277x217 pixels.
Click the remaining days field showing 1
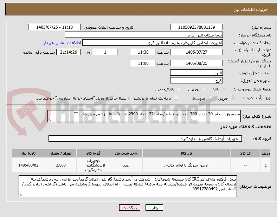click(105, 52)
